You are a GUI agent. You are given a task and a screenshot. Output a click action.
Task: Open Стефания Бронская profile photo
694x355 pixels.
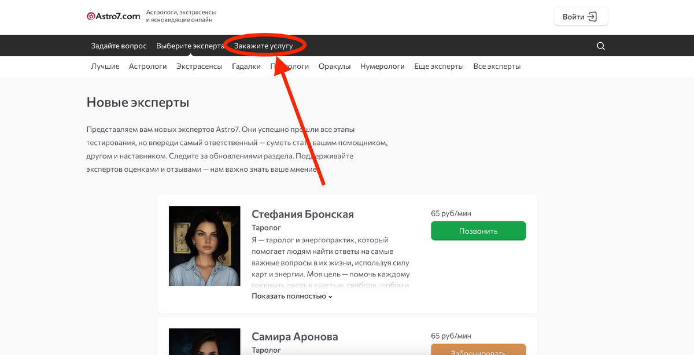click(x=204, y=246)
